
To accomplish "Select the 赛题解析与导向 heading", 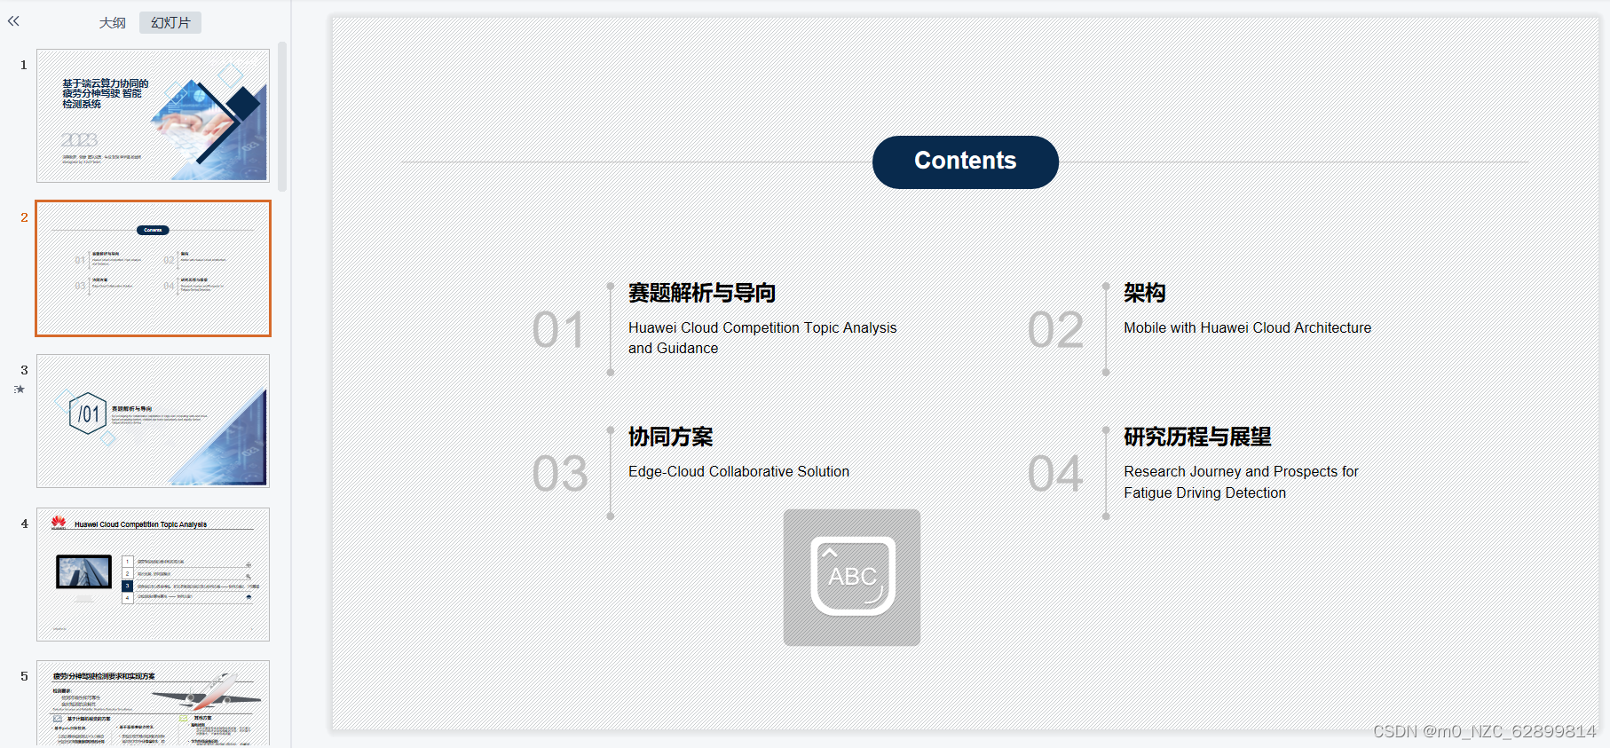I will [x=702, y=293].
